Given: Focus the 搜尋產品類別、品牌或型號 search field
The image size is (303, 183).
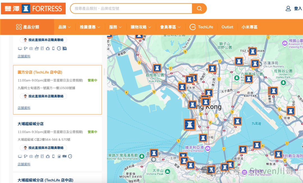Looking at the screenshot, I should pos(131,8).
